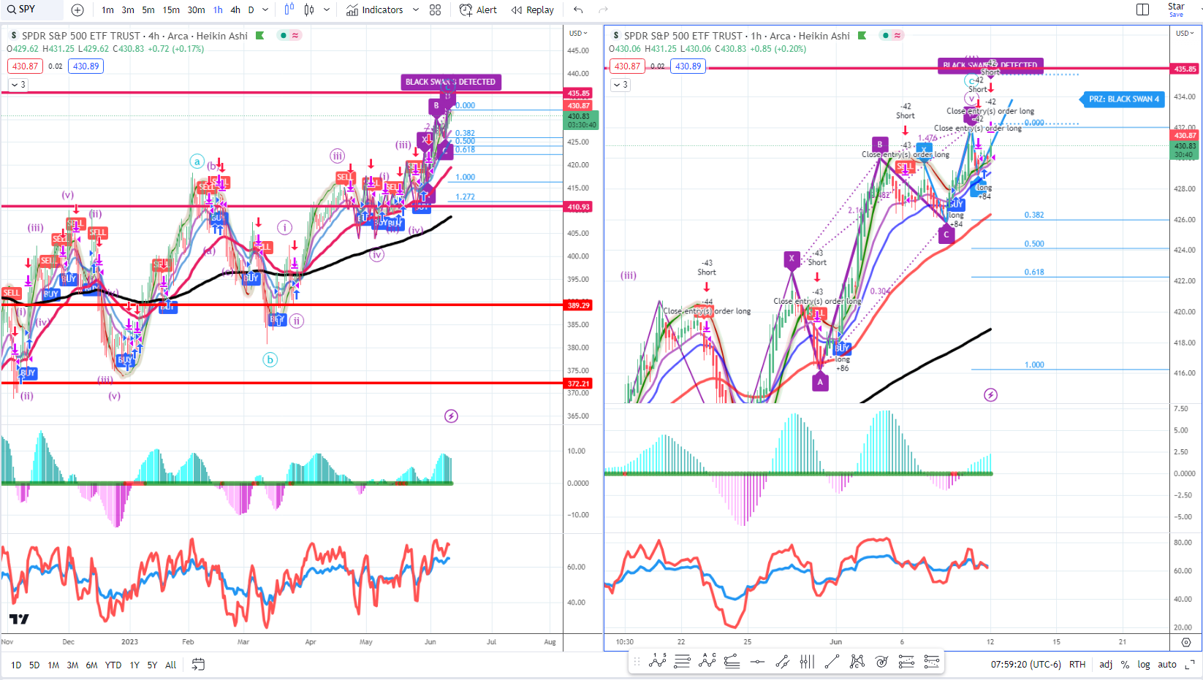This screenshot has height=680, width=1203.
Task: Select the Fib spiral tool
Action: [x=881, y=662]
